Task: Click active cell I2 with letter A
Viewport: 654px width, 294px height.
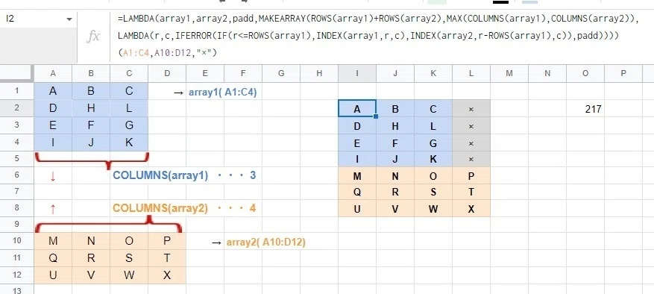Action: (357, 109)
